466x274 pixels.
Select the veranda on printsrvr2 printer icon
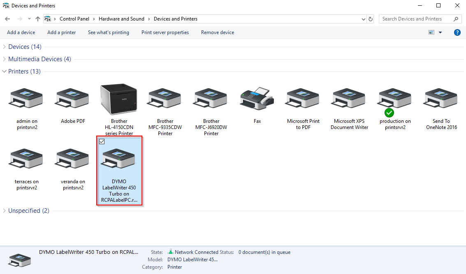tap(72, 159)
